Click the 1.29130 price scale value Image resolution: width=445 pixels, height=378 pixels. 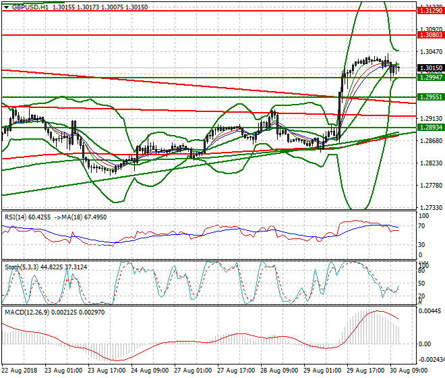(x=431, y=119)
